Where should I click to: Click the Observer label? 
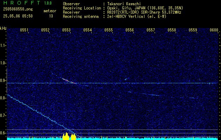coord(71,4)
